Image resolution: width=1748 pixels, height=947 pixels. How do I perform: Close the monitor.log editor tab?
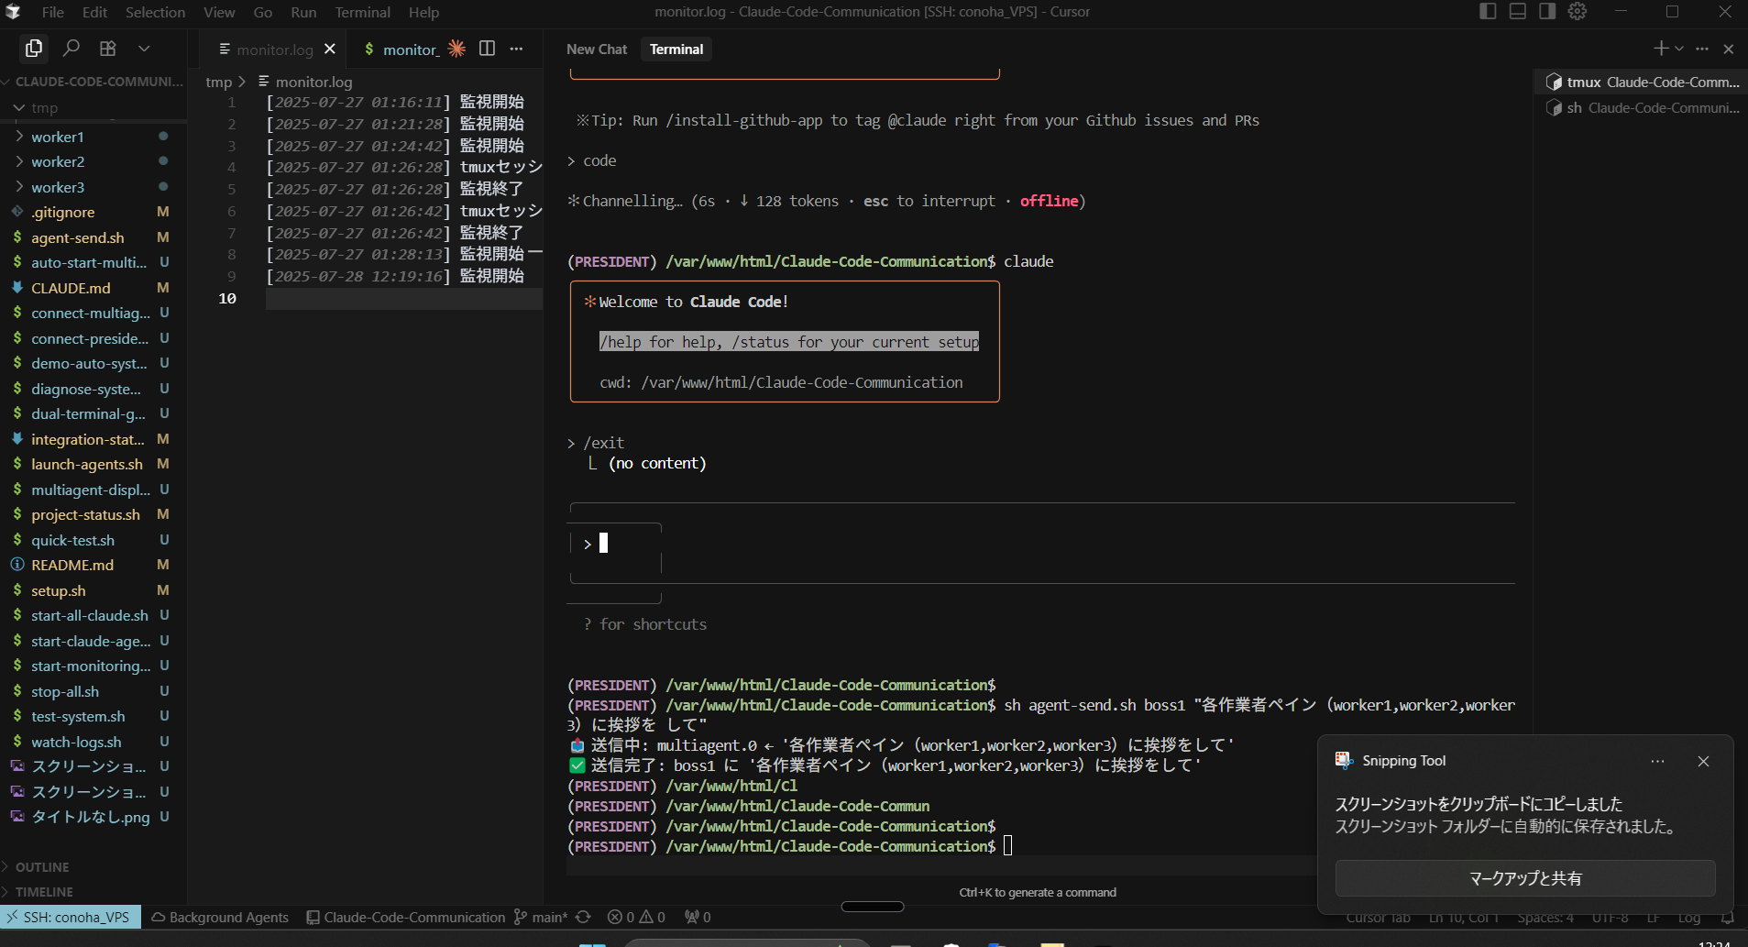330,49
